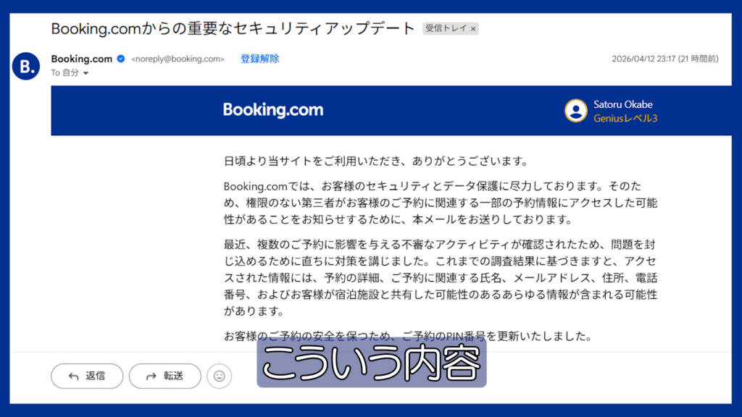Open the emoji reaction button

tap(219, 376)
